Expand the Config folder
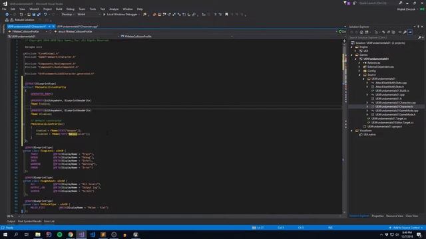This screenshot has width=426, height=239. tap(359, 71)
